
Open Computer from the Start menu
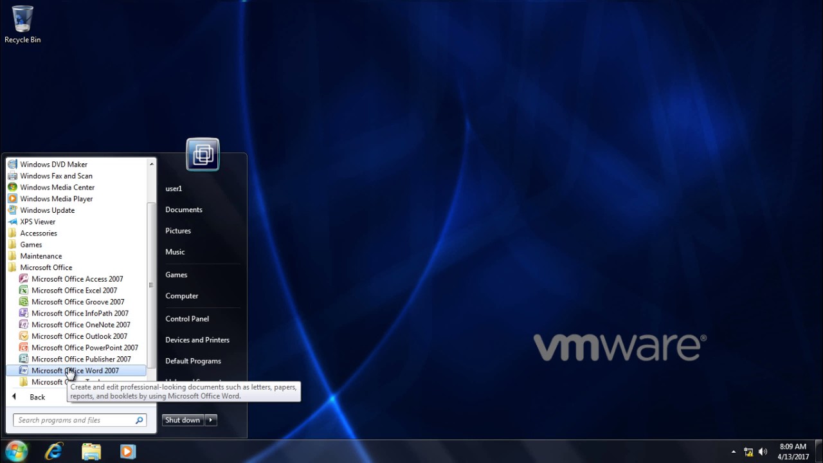(202, 296)
